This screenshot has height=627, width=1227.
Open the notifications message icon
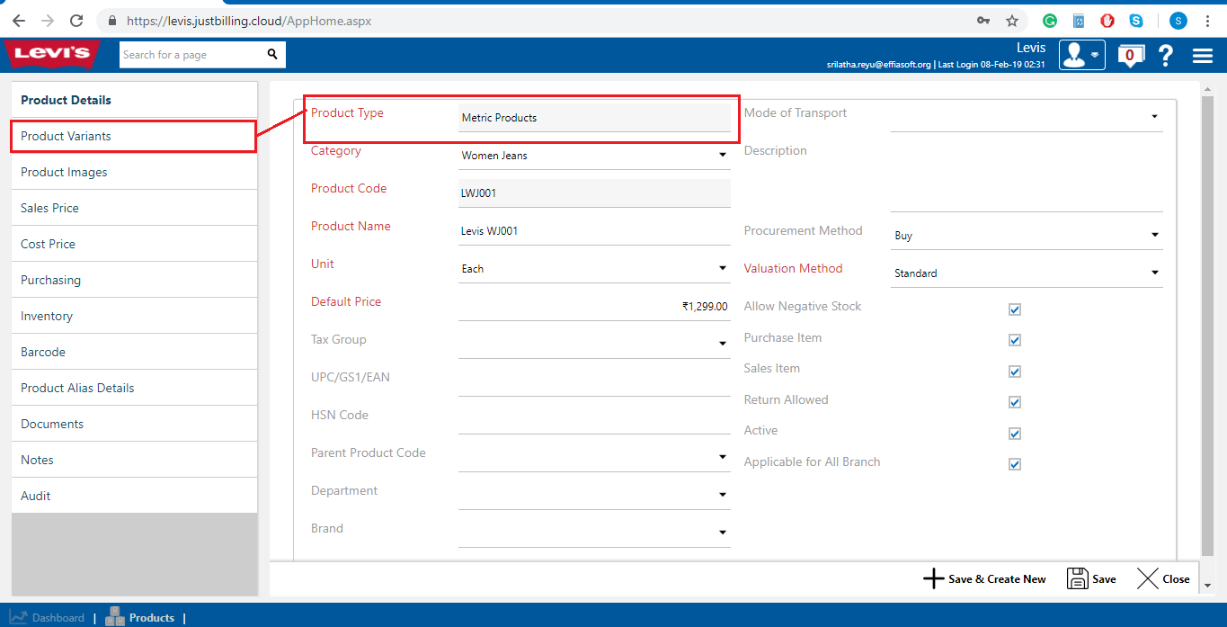point(1130,56)
